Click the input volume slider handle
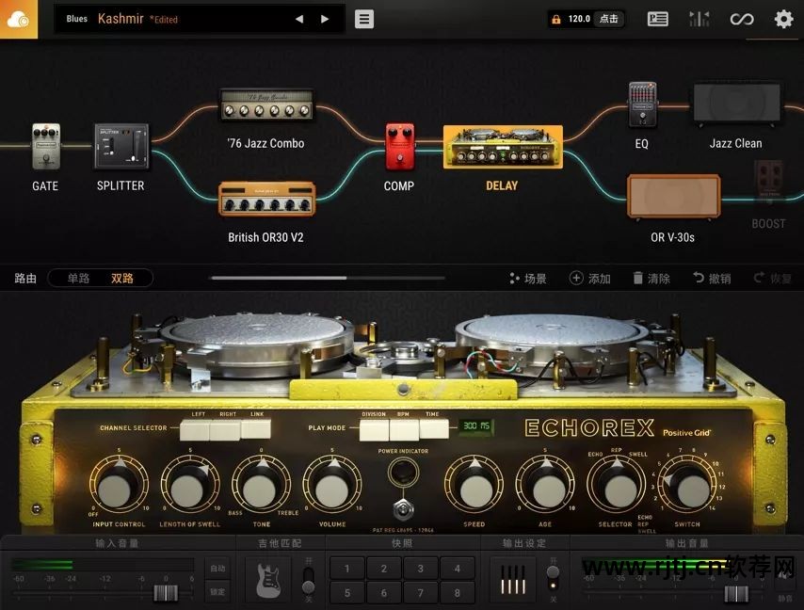 point(166,593)
